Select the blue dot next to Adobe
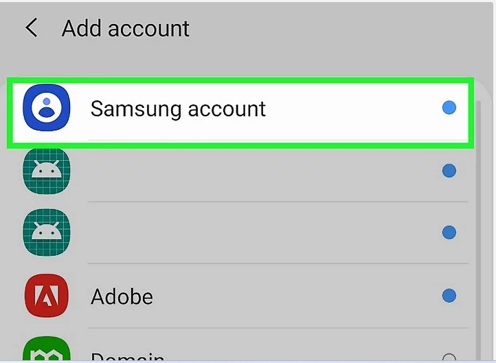496x363 pixels. point(449,296)
